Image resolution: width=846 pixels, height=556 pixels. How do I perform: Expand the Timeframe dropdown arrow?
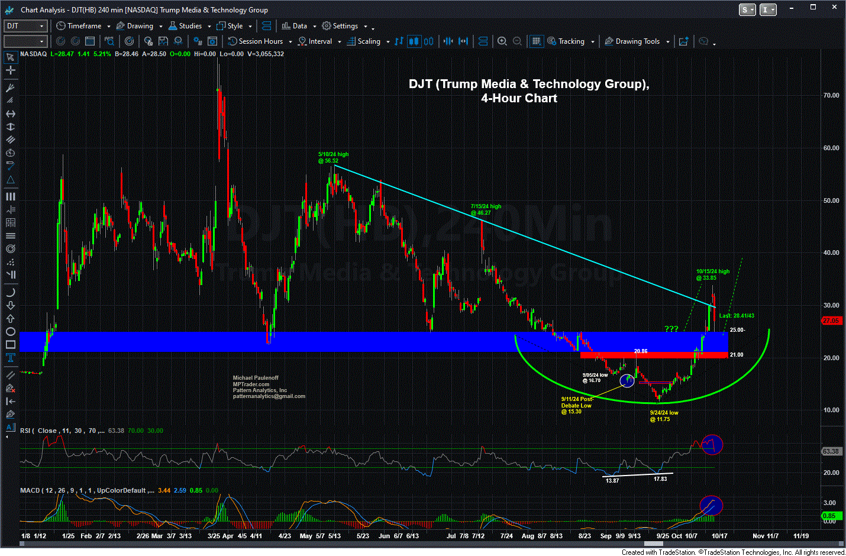pyautogui.click(x=109, y=26)
